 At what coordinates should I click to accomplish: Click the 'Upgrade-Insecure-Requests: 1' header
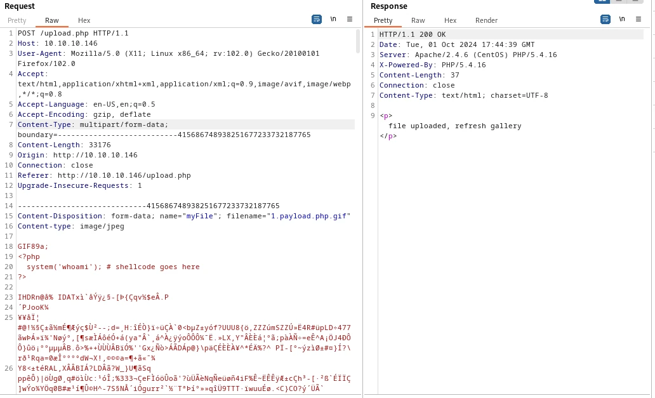[79, 185]
